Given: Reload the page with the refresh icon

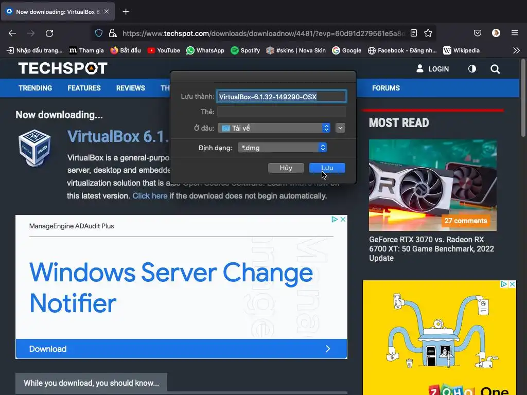Looking at the screenshot, I should 49,33.
